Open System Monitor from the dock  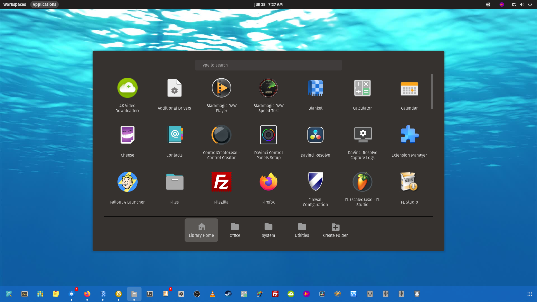25,294
